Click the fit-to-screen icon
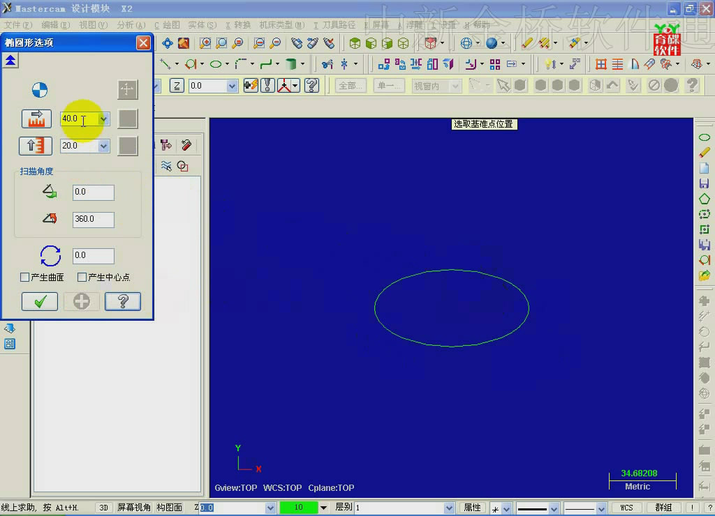 [x=168, y=43]
